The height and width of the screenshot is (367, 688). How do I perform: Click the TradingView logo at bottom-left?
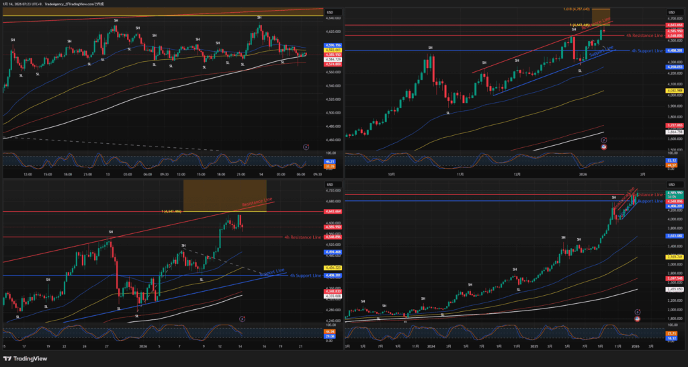[x=27, y=358]
